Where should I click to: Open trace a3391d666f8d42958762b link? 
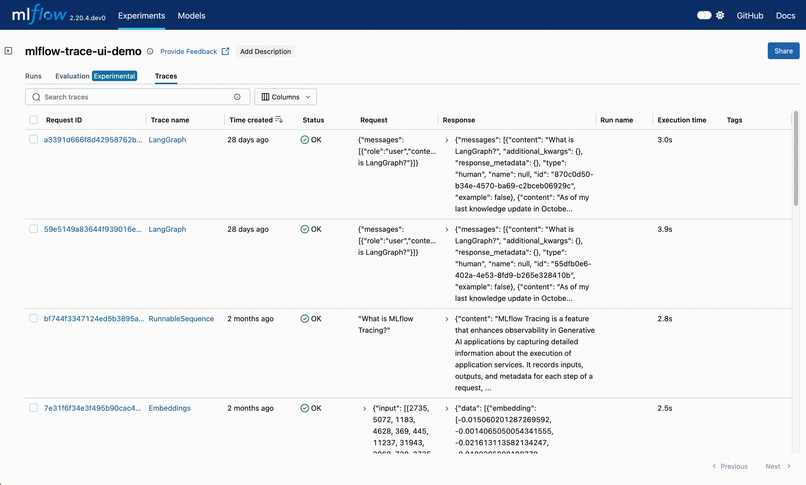[x=93, y=140]
